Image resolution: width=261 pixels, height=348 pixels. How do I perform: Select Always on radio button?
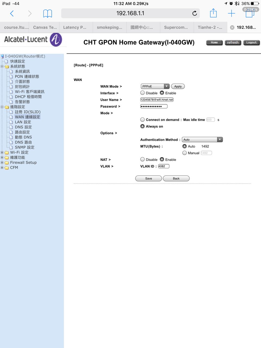click(x=142, y=126)
